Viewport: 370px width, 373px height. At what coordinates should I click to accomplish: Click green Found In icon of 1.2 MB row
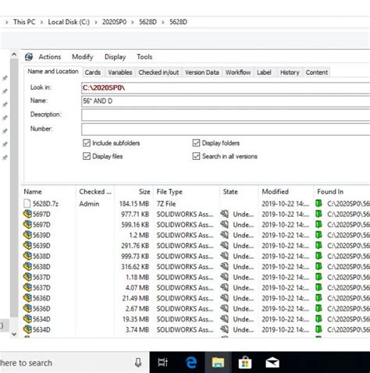[318, 235]
